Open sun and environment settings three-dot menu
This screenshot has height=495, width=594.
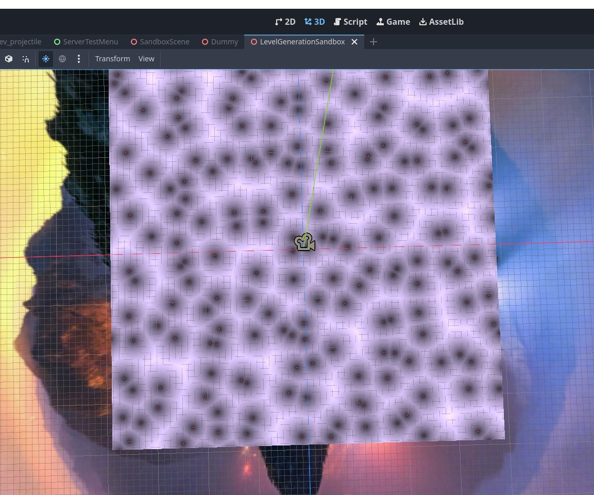[x=79, y=59]
